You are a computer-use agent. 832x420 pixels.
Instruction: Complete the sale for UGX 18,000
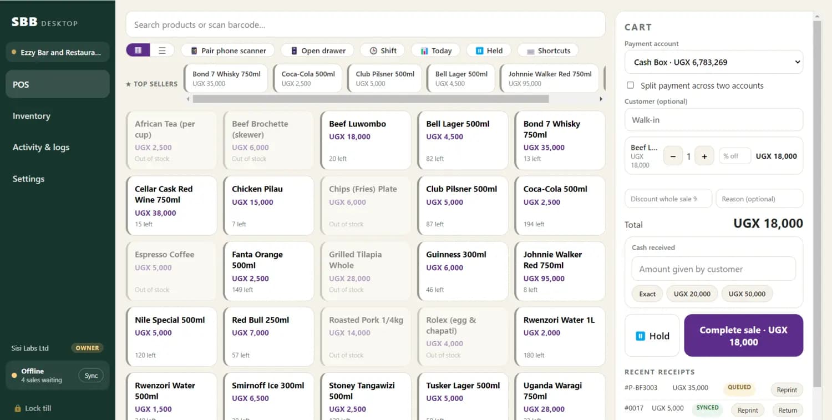click(744, 336)
